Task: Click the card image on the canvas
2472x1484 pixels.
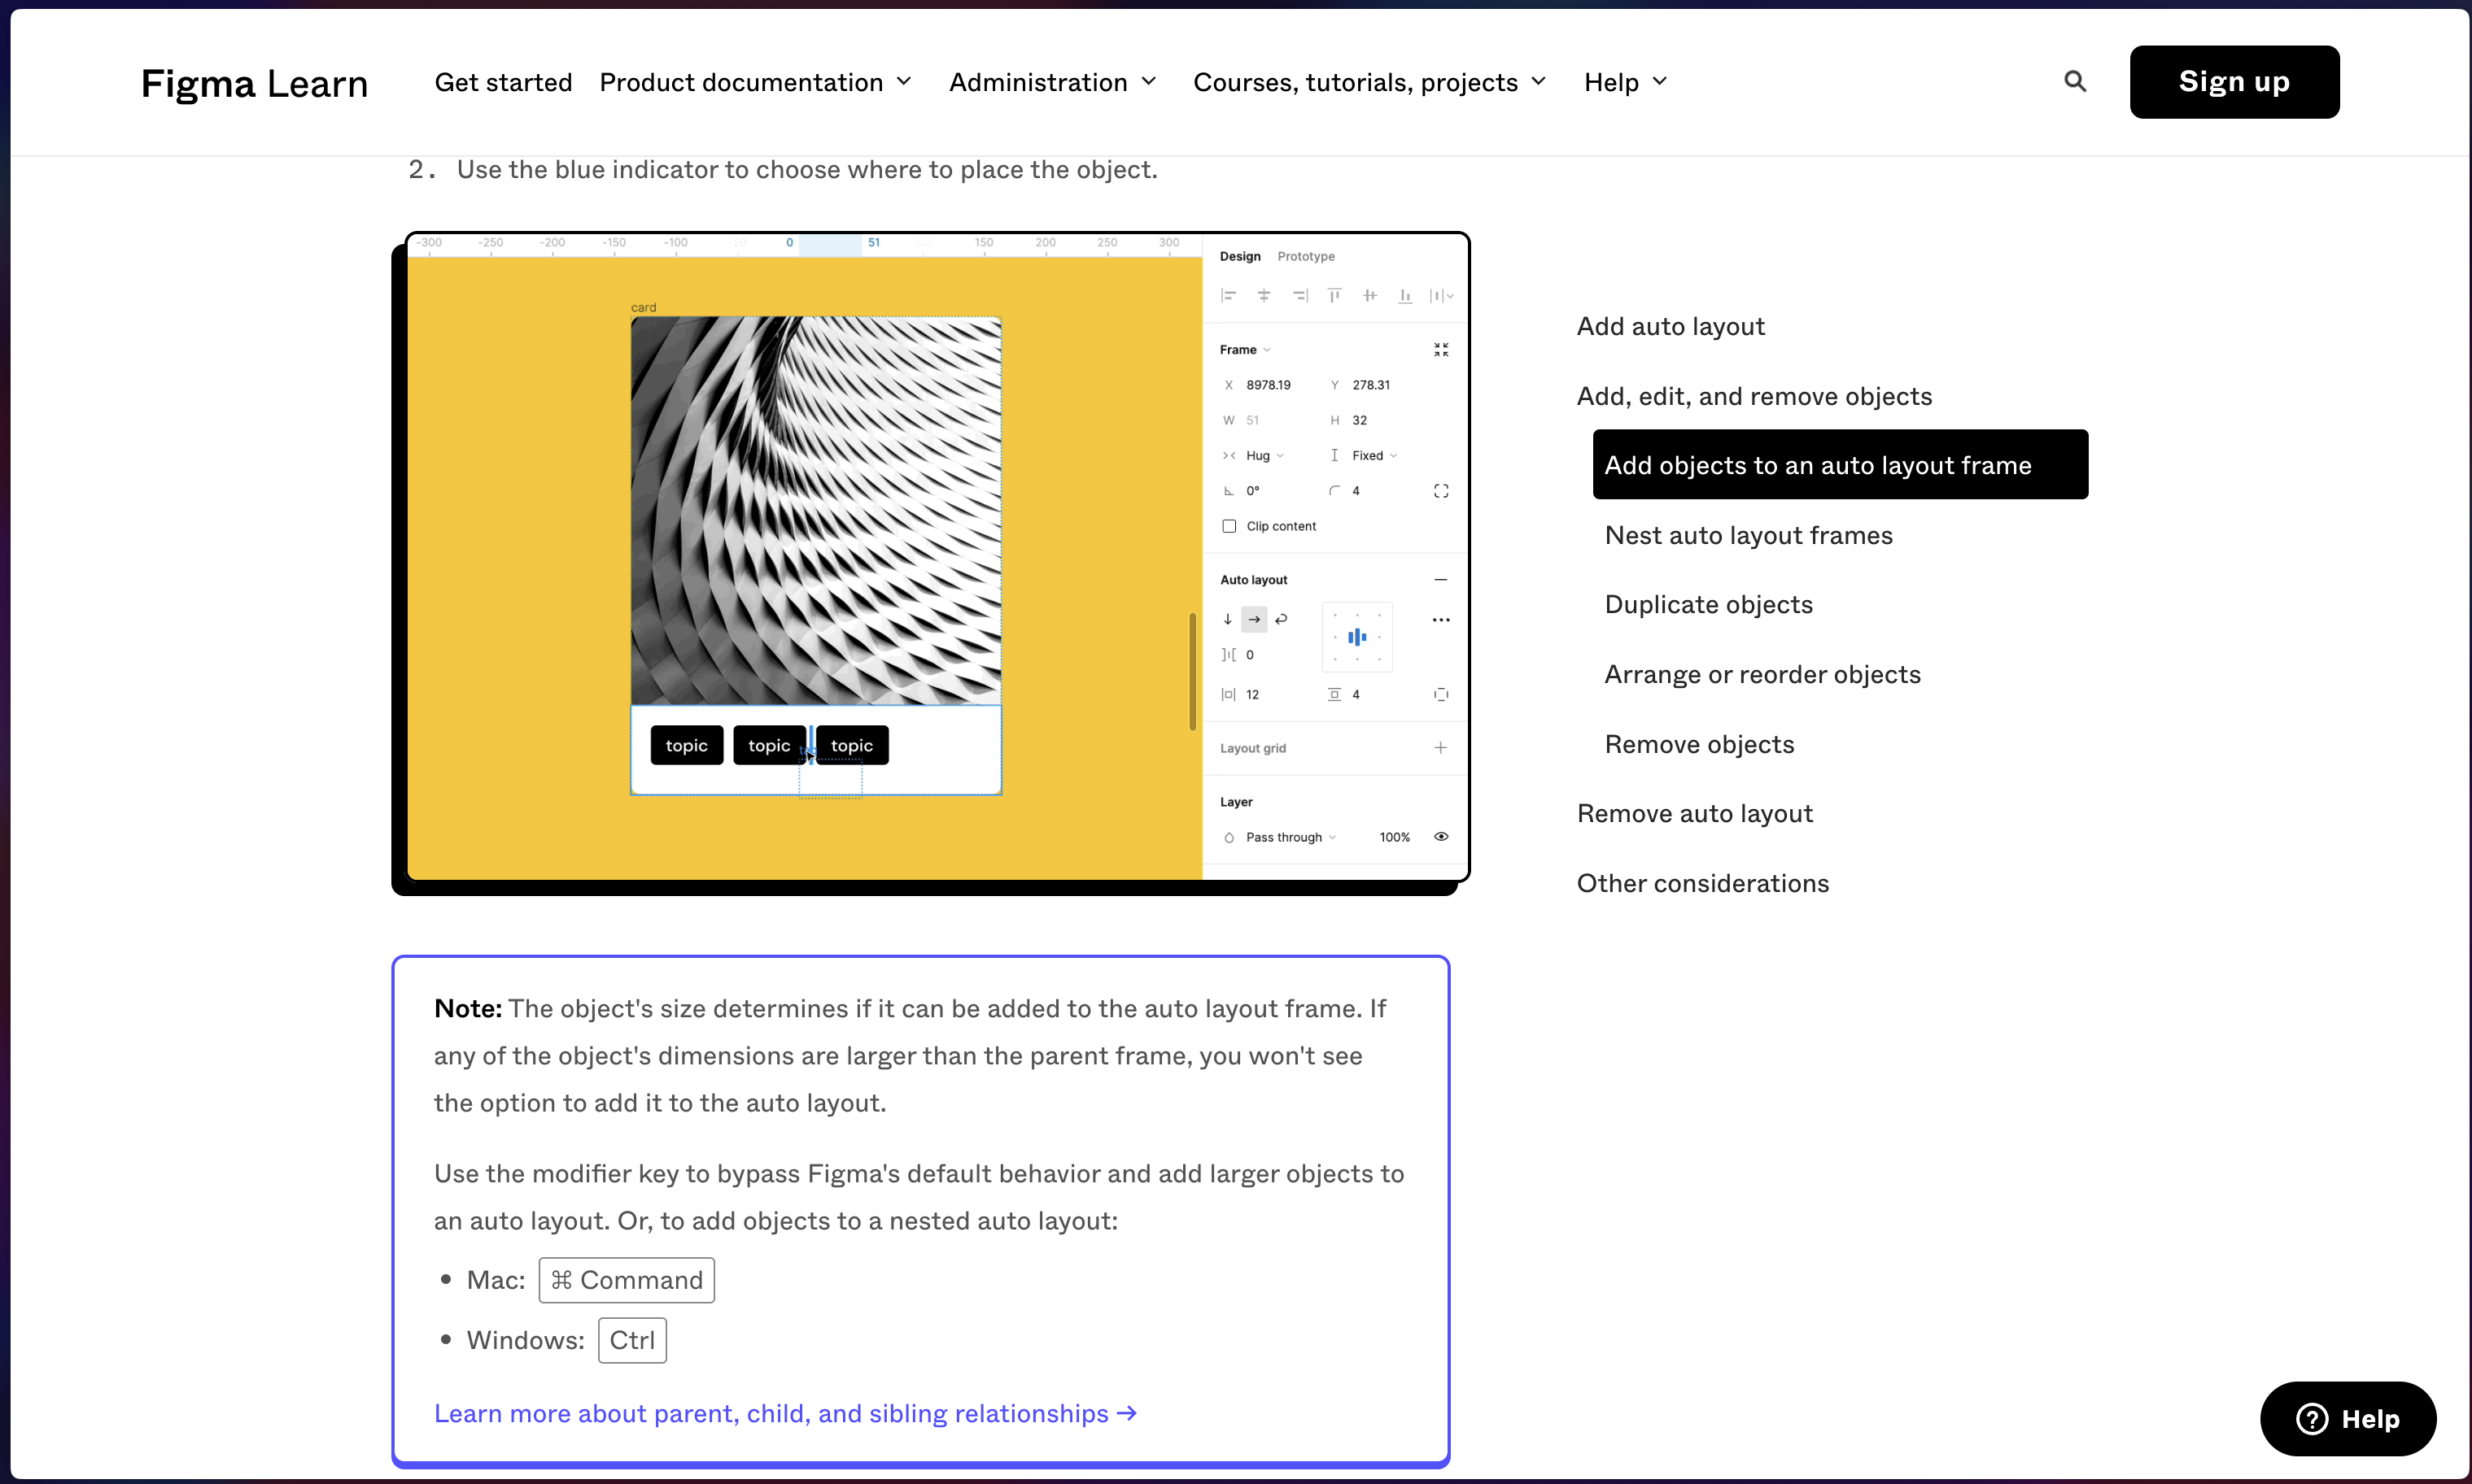Action: (x=815, y=511)
